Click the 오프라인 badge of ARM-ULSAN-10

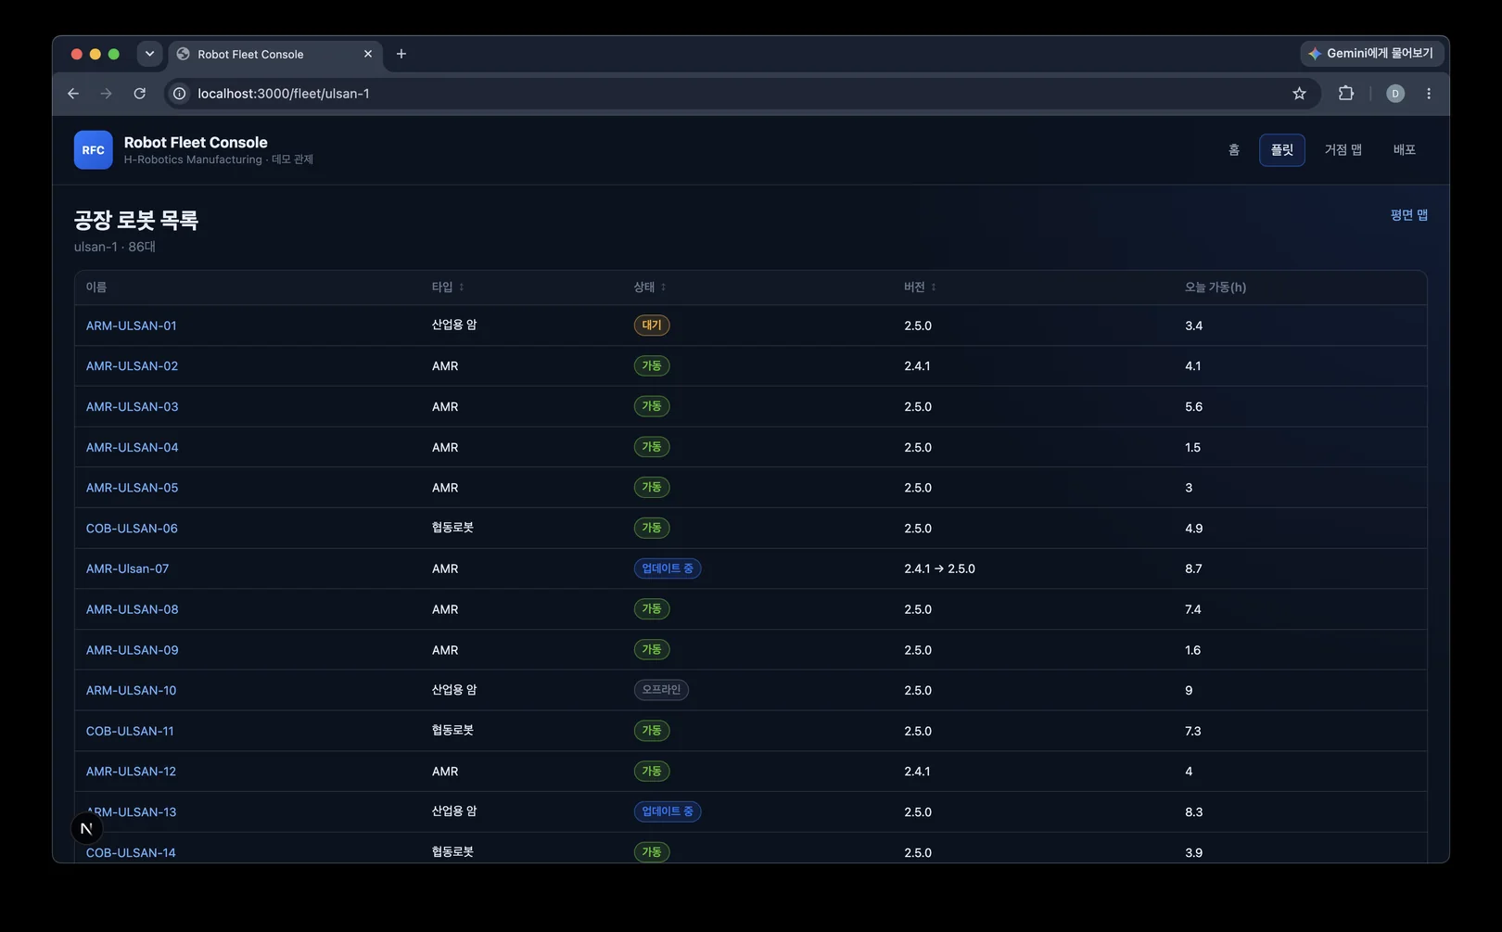coord(661,690)
